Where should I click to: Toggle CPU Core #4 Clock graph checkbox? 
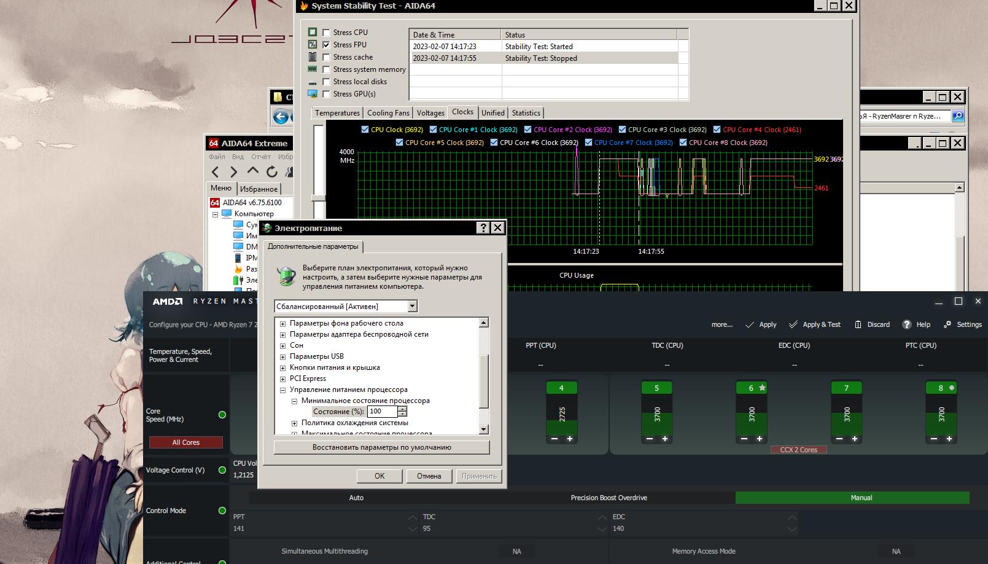717,130
